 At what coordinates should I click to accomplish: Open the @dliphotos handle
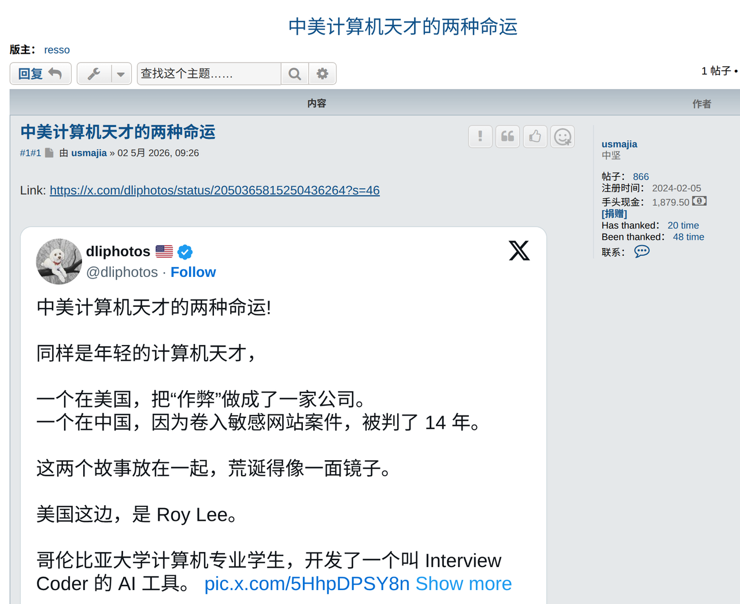click(122, 272)
